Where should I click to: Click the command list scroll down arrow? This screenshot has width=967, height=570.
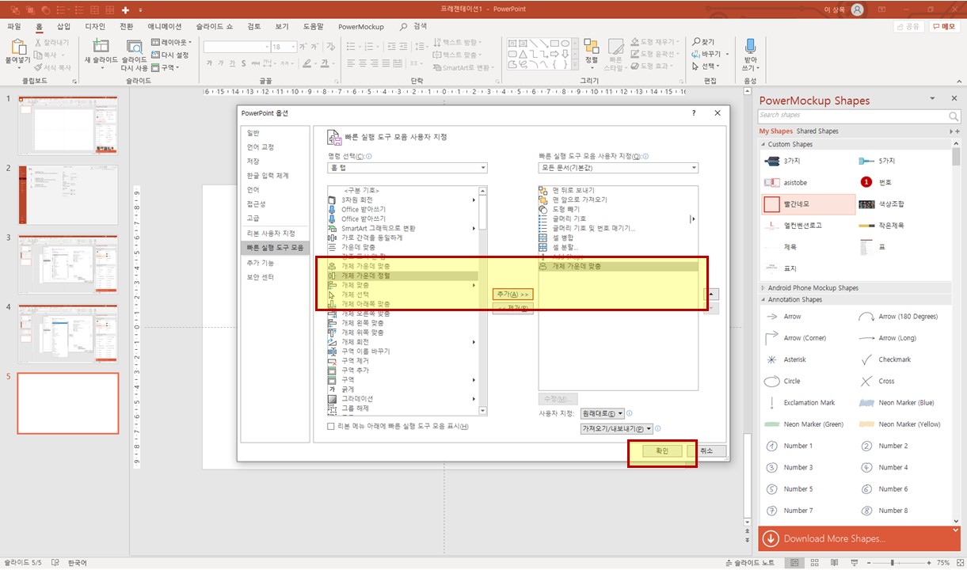[483, 412]
